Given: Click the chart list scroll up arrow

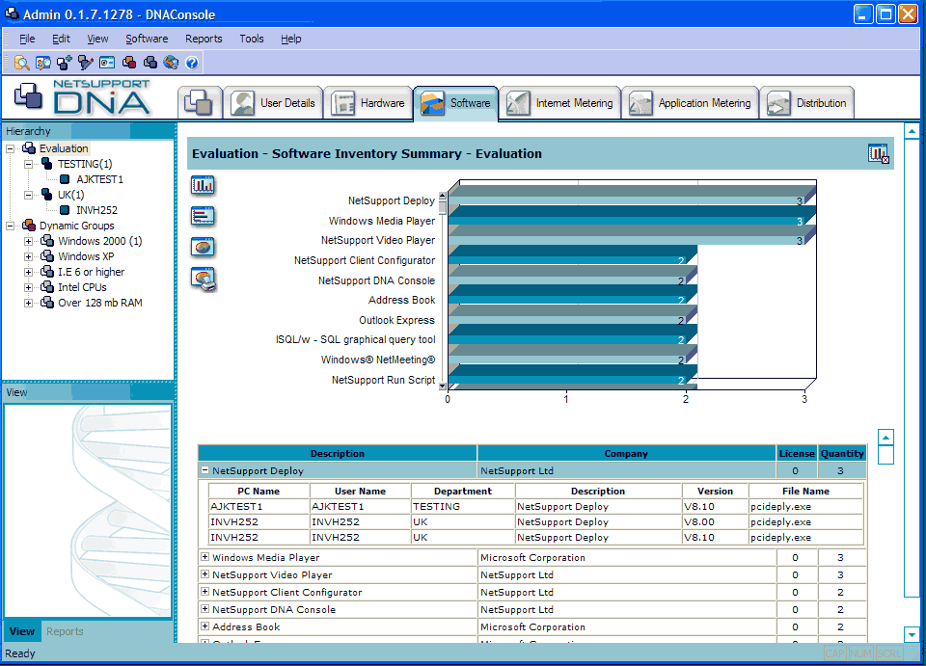Looking at the screenshot, I should [x=443, y=195].
